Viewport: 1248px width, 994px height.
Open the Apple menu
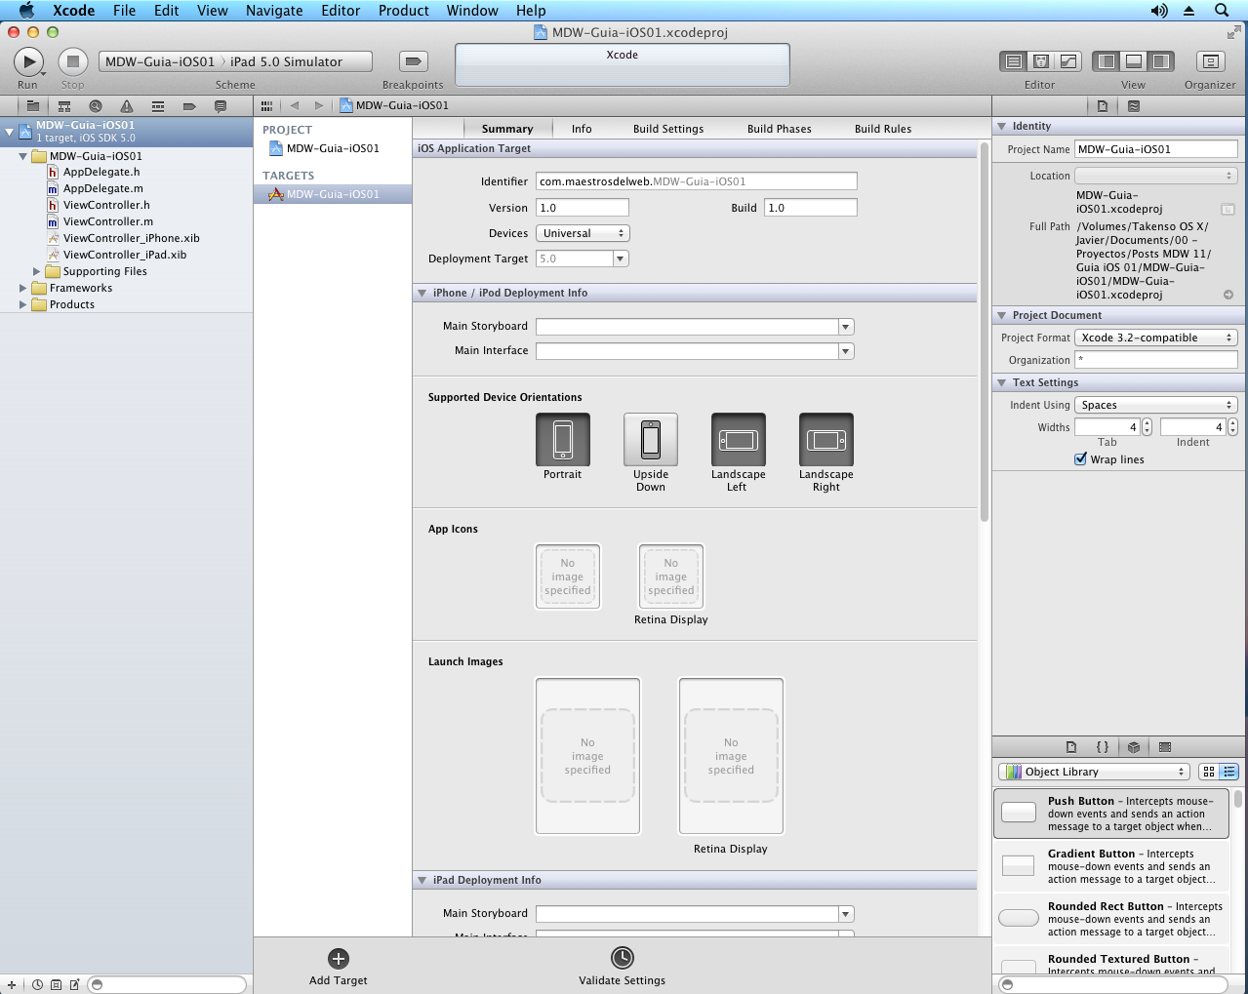[26, 11]
